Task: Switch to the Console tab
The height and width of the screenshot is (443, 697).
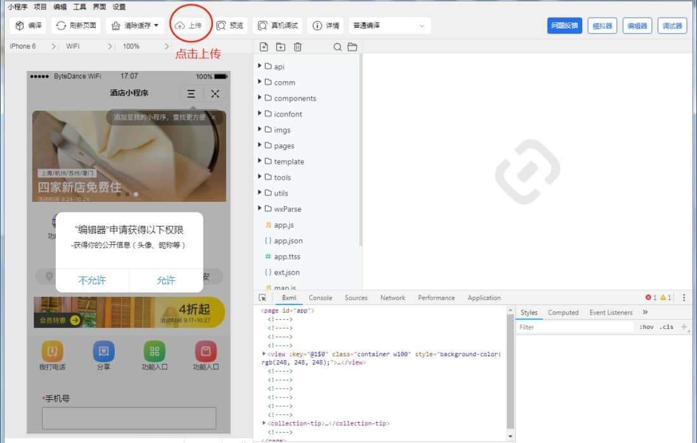Action: [321, 298]
